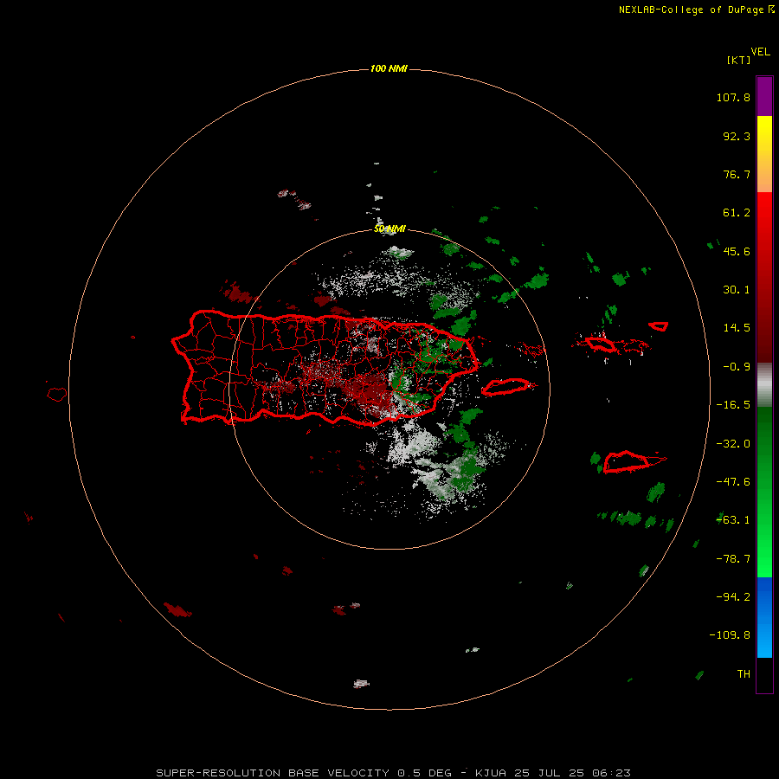Viewport: 779px width, 779px height.
Task: Click the VEL legend title
Action: (x=761, y=52)
